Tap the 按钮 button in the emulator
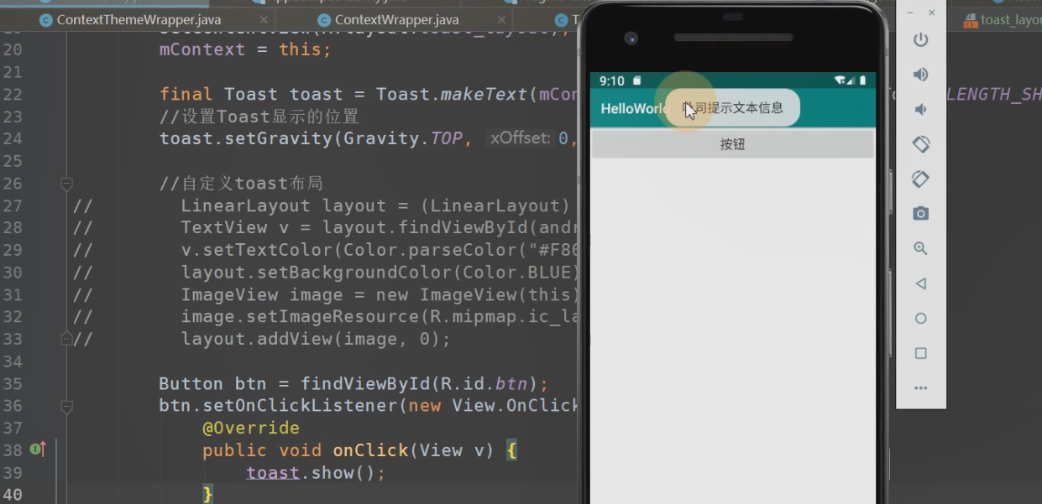Screen dimensions: 1042x504 click(732, 144)
